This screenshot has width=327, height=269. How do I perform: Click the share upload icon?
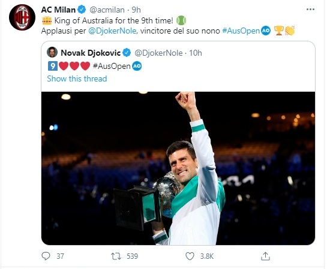point(265,256)
